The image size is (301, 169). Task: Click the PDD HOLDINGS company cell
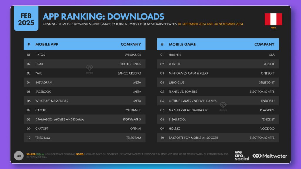click(x=130, y=64)
